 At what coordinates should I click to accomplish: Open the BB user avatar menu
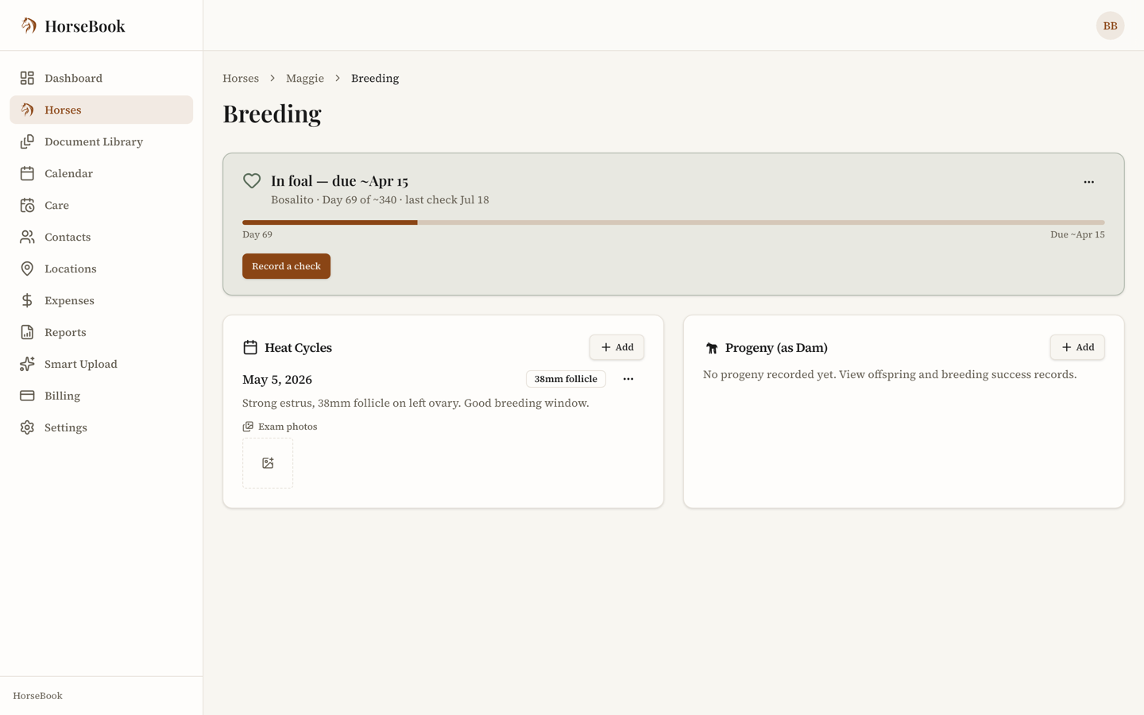click(x=1110, y=25)
